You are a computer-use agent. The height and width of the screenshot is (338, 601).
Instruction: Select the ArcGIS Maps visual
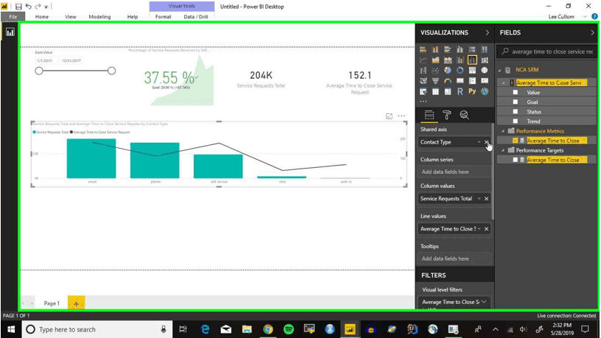pos(485,91)
